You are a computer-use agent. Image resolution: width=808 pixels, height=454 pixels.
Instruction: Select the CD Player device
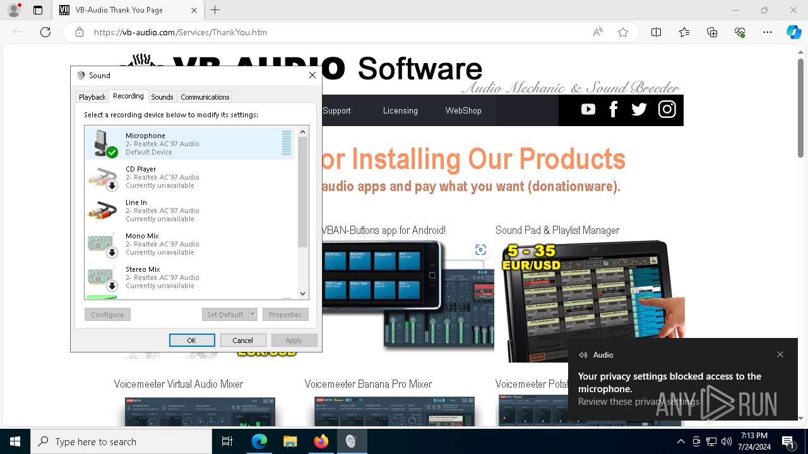click(190, 177)
